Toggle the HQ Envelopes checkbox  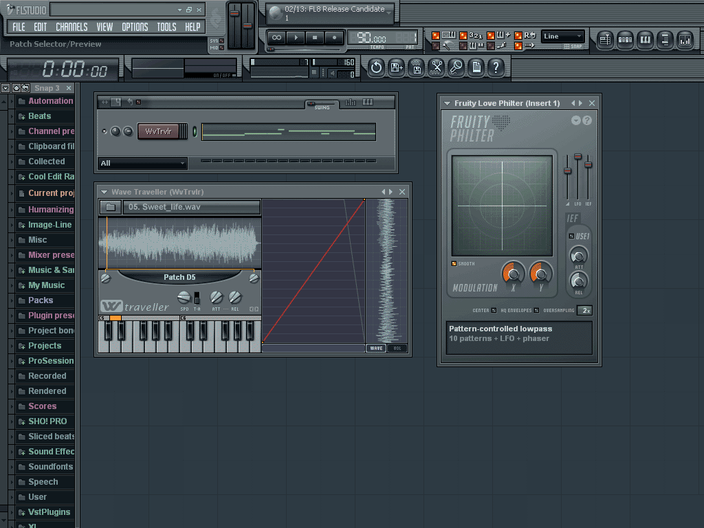536,310
